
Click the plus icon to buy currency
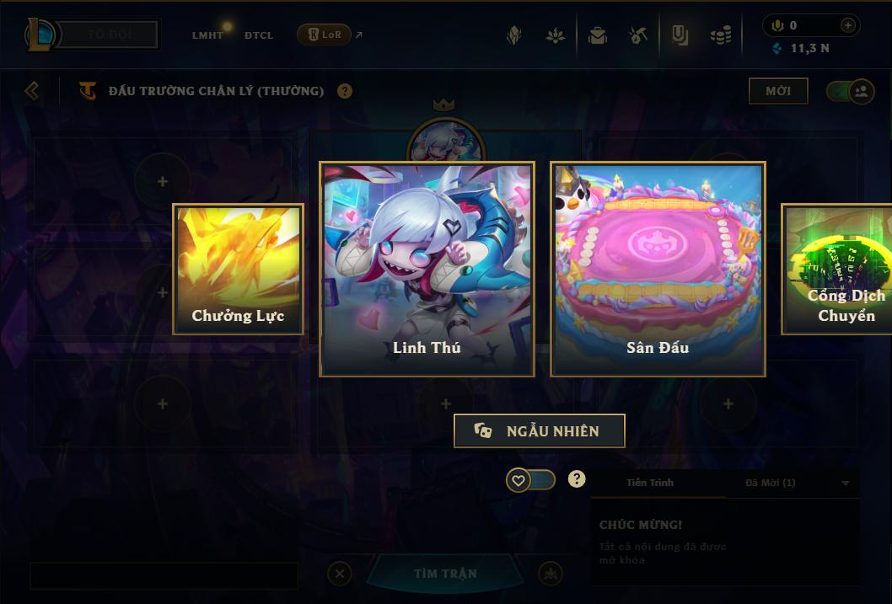coord(847,25)
